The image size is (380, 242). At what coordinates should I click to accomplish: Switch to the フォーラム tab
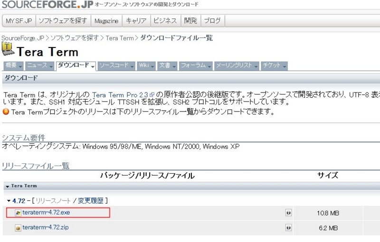click(x=196, y=65)
